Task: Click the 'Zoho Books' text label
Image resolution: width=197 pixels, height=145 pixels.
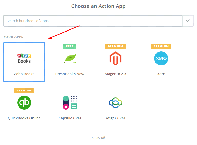Action: (x=24, y=74)
